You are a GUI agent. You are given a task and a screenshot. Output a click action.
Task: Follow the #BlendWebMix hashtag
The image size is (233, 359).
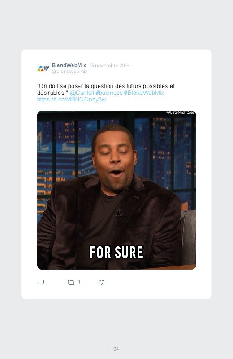[144, 93]
